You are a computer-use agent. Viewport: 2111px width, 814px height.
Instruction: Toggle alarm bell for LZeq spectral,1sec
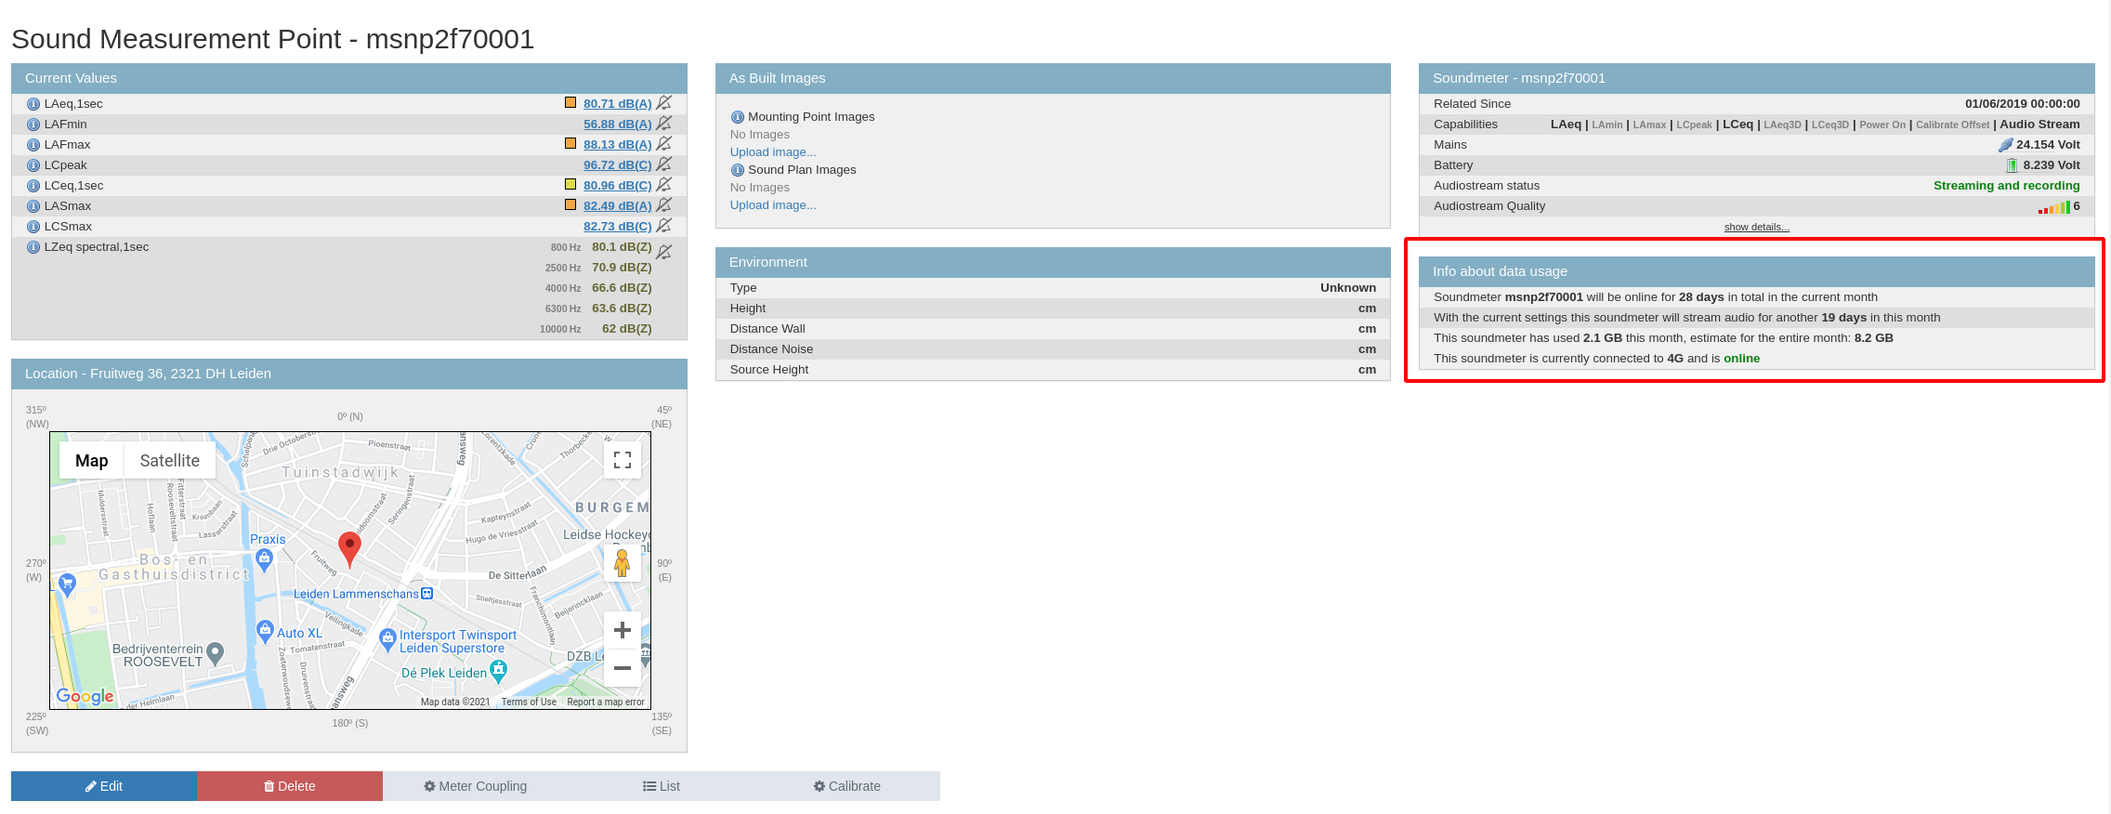coord(663,252)
